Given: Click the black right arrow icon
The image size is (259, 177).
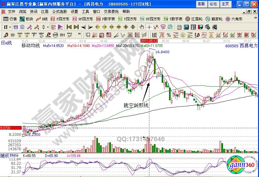Looking at the screenshot, I should pos(91,27).
